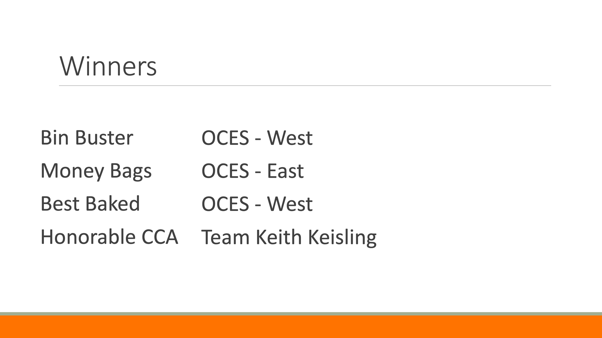602x338 pixels.
Task: Click the word Keisling
Action: point(342,238)
